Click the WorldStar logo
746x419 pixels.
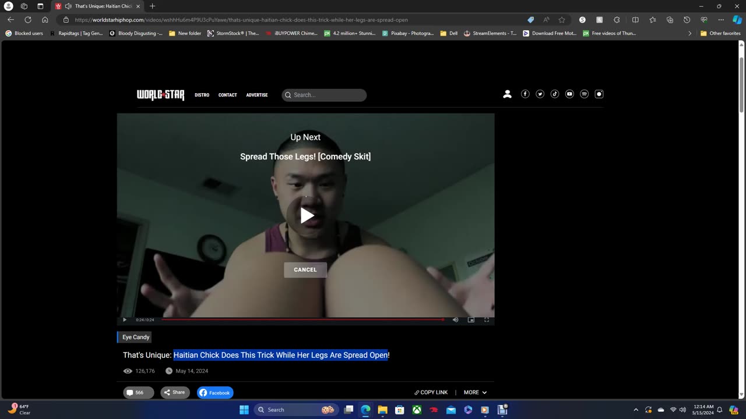point(160,95)
